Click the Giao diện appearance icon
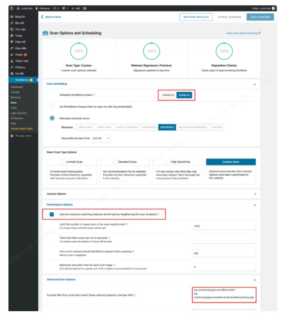283x316 pixels. (12, 48)
